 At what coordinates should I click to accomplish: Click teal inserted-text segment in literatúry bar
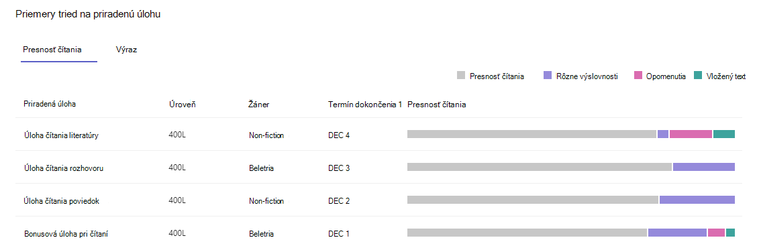pos(724,134)
